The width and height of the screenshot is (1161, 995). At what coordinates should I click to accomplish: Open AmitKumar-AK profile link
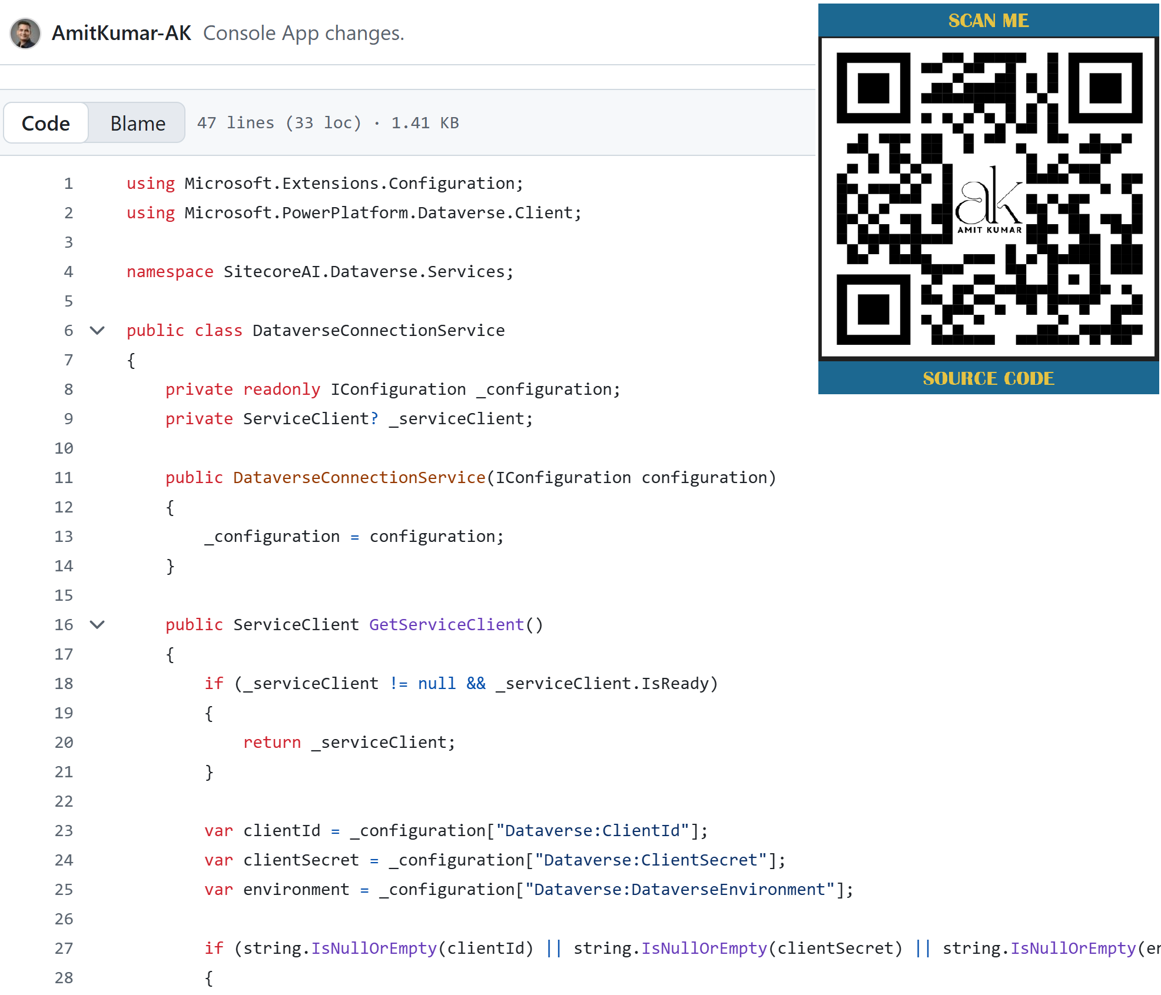coord(121,33)
